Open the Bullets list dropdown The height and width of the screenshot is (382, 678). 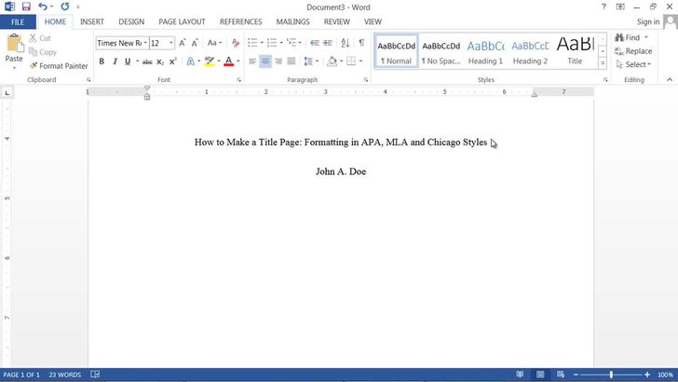[262, 43]
